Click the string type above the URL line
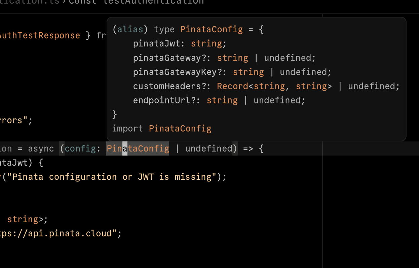This screenshot has width=419, height=268. tap(23, 219)
